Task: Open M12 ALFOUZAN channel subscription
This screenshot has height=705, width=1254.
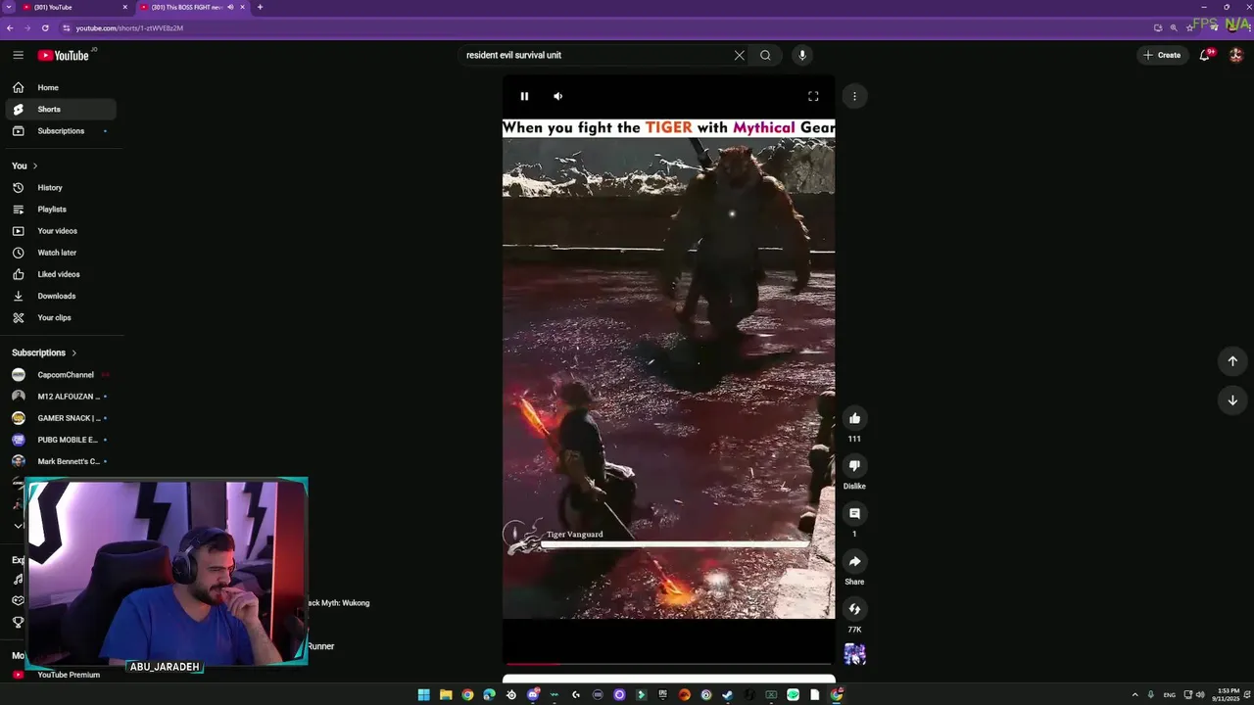Action: [x=61, y=396]
